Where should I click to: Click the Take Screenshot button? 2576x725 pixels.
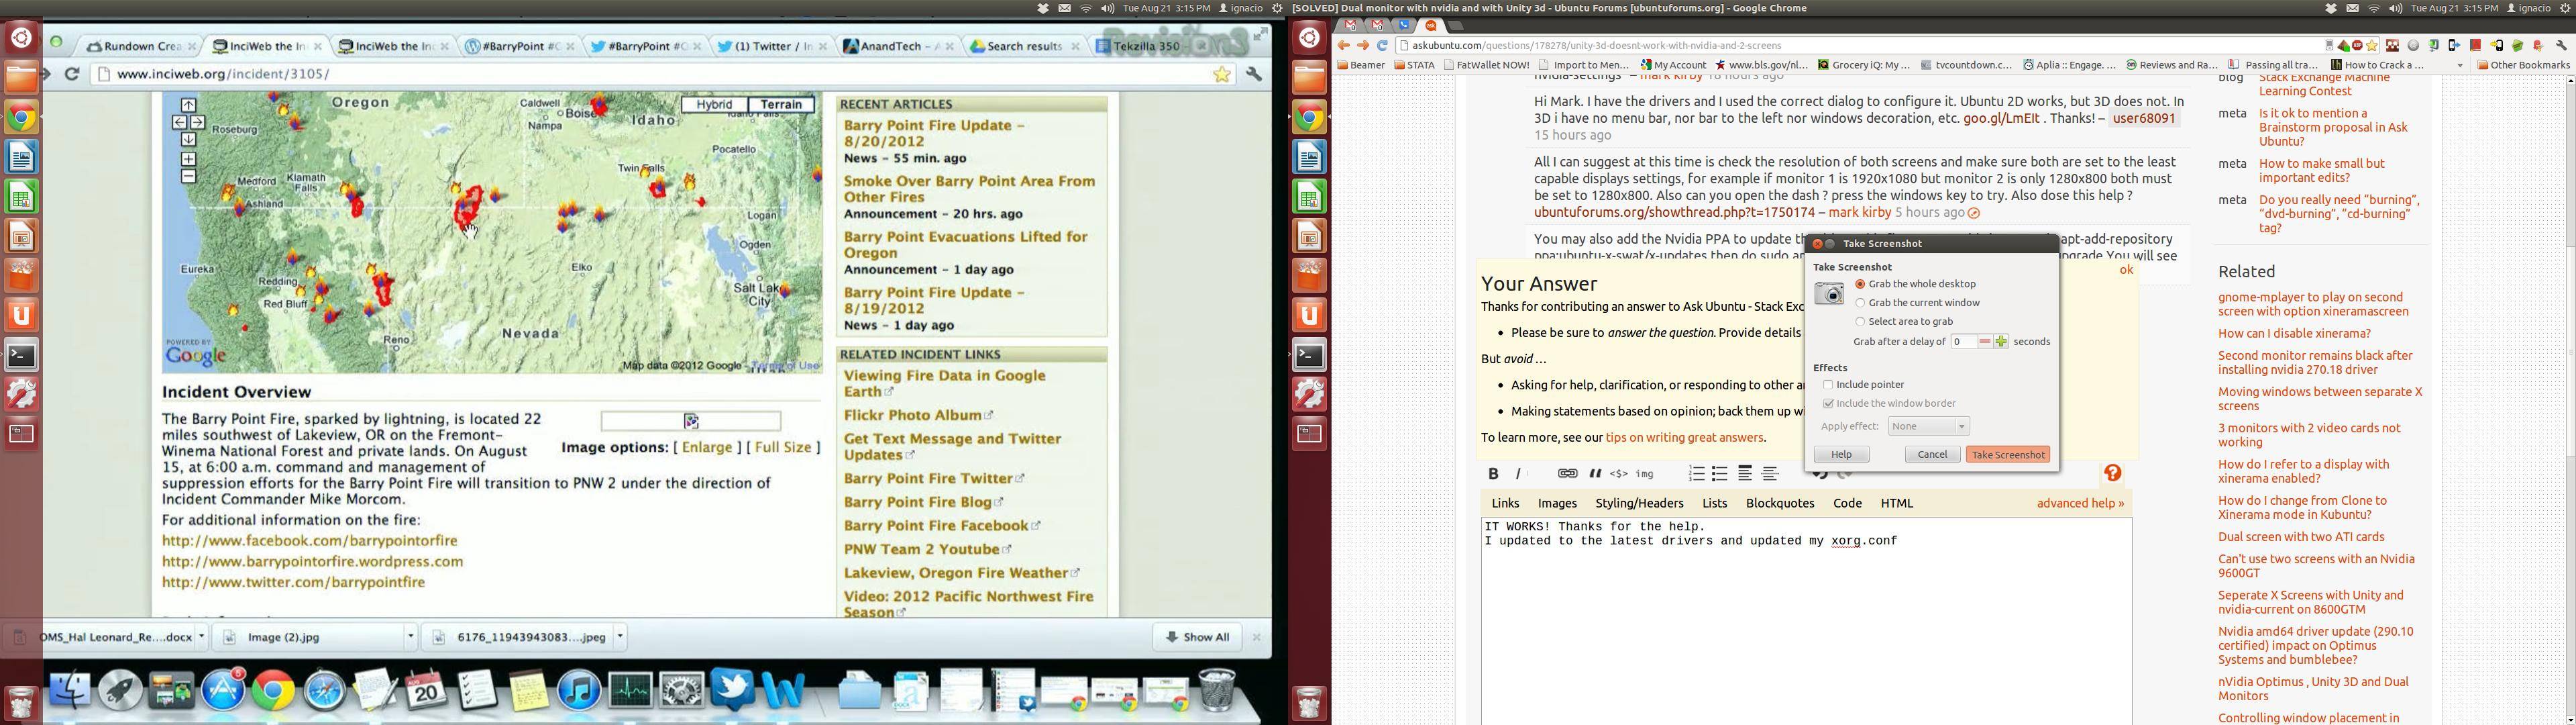(2007, 454)
